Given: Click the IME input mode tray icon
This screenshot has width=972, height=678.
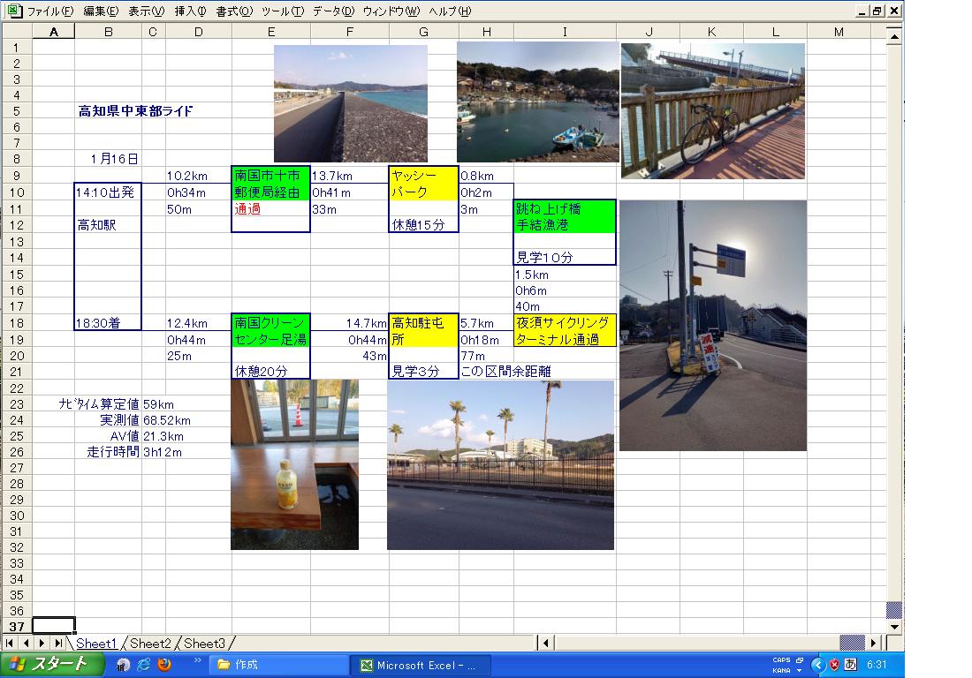Looking at the screenshot, I should [850, 665].
